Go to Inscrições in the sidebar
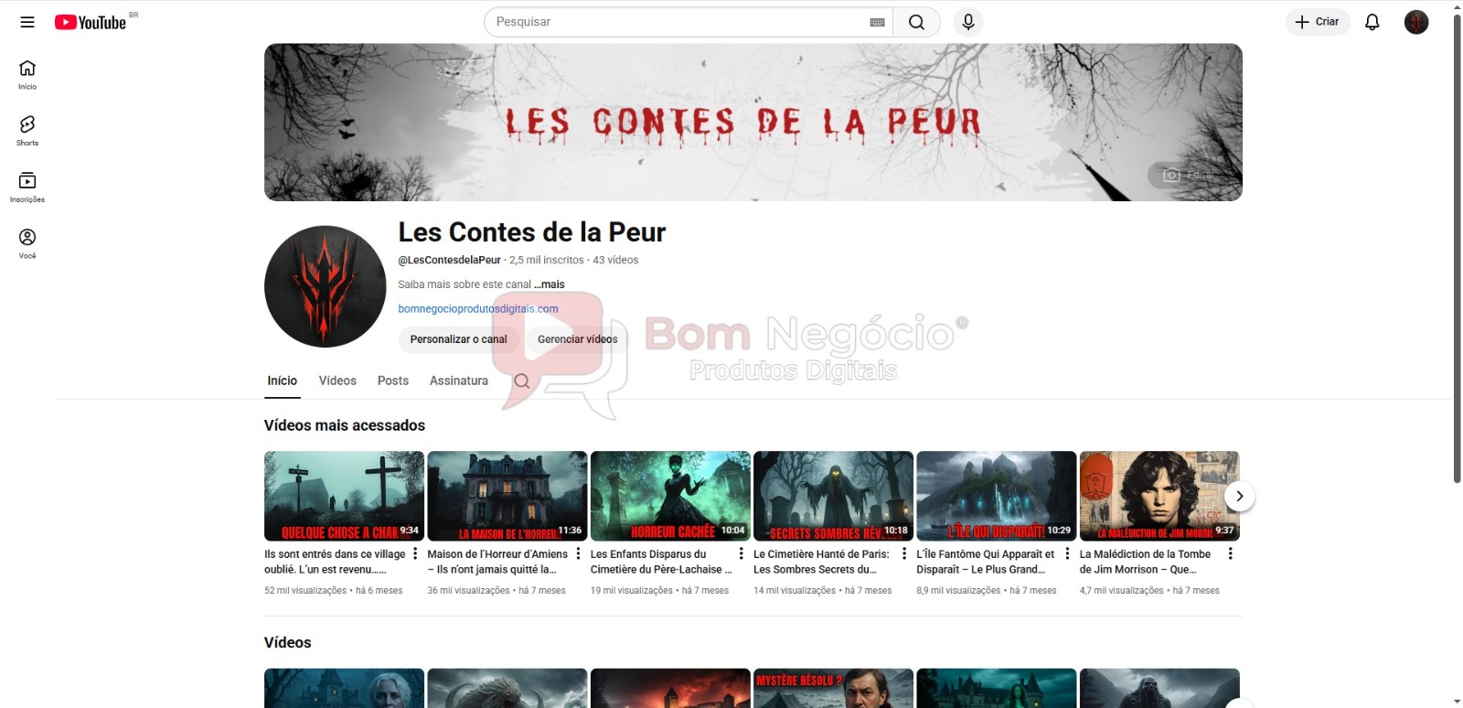Image resolution: width=1463 pixels, height=708 pixels. tap(27, 187)
